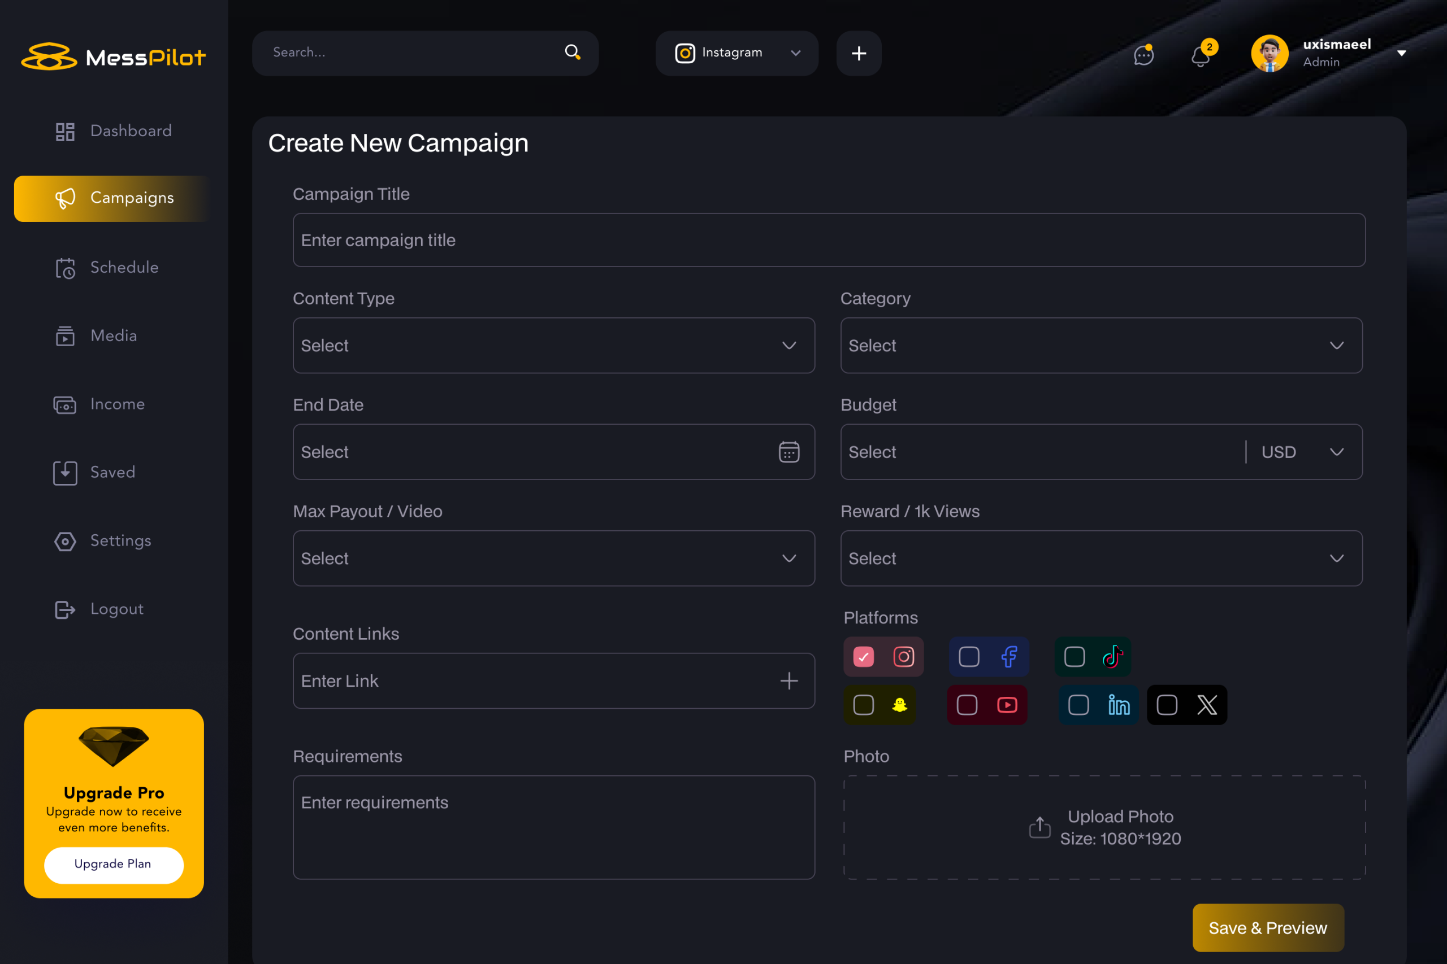Check the TikTok platform checkbox
This screenshot has width=1447, height=964.
click(x=1074, y=657)
